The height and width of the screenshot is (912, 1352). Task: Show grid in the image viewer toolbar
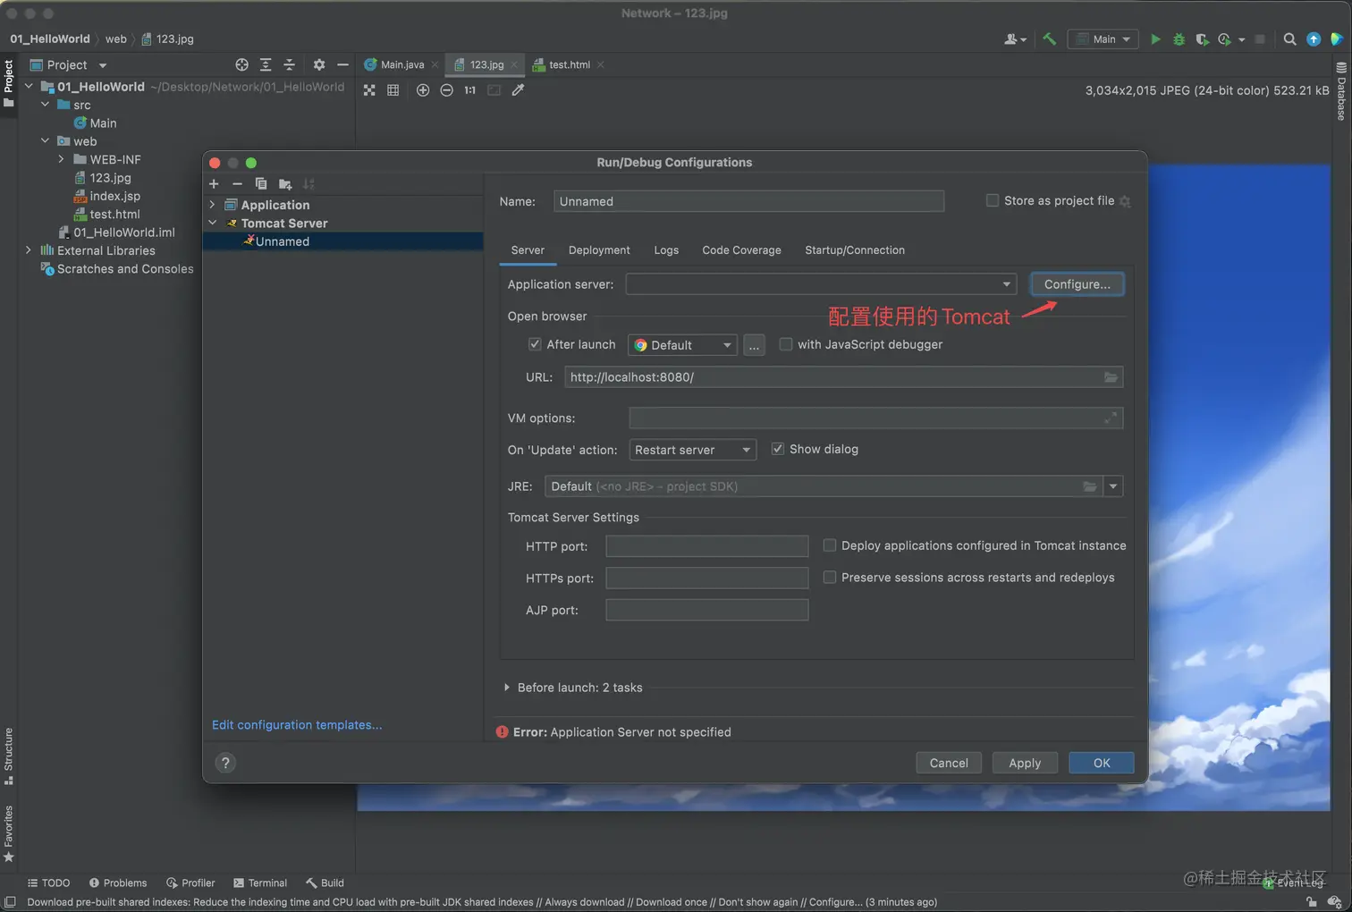point(393,90)
